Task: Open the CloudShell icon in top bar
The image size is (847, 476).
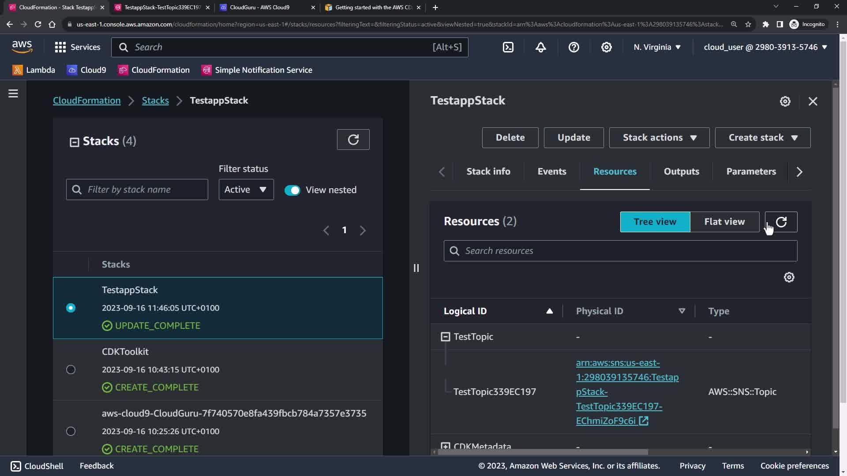Action: coord(508,47)
